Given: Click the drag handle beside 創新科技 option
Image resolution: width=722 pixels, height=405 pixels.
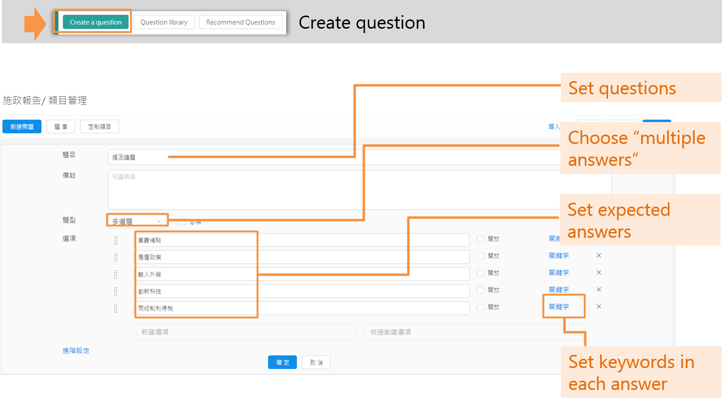Looking at the screenshot, I should tap(116, 291).
